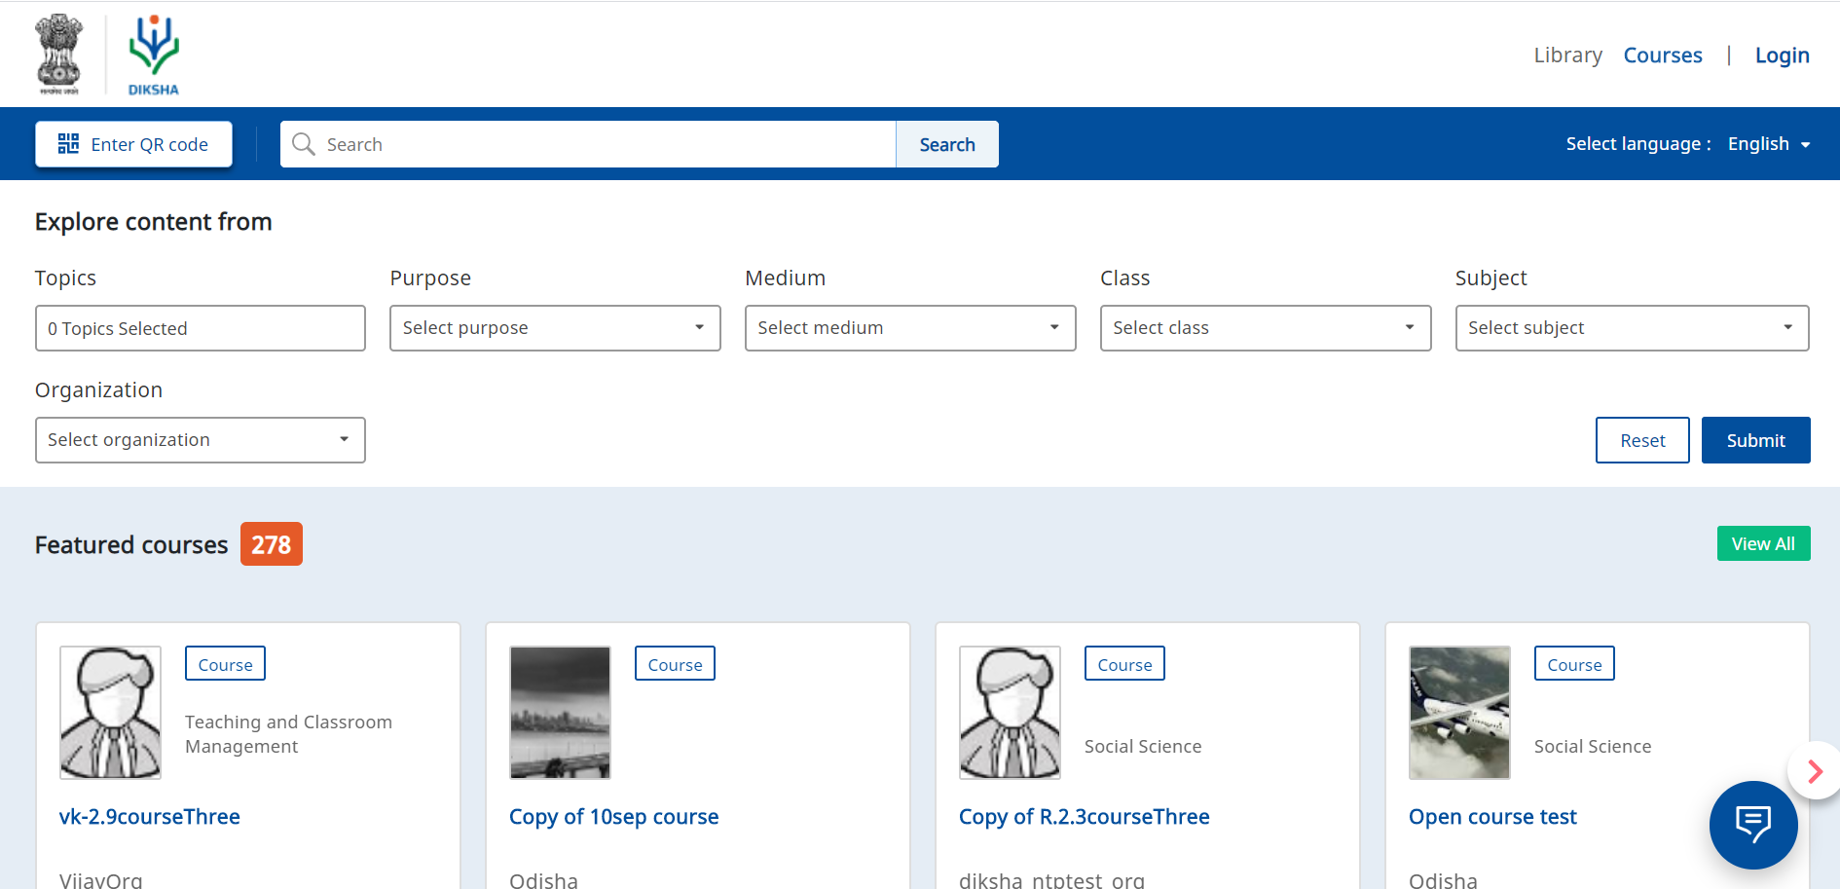Expand the Select purpose dropdown
Image resolution: width=1840 pixels, height=889 pixels.
554,328
